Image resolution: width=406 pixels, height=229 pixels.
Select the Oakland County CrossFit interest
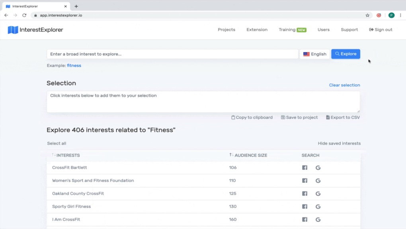pyautogui.click(x=78, y=194)
